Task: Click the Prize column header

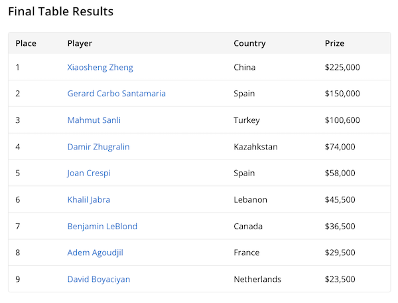Action: [x=334, y=44]
